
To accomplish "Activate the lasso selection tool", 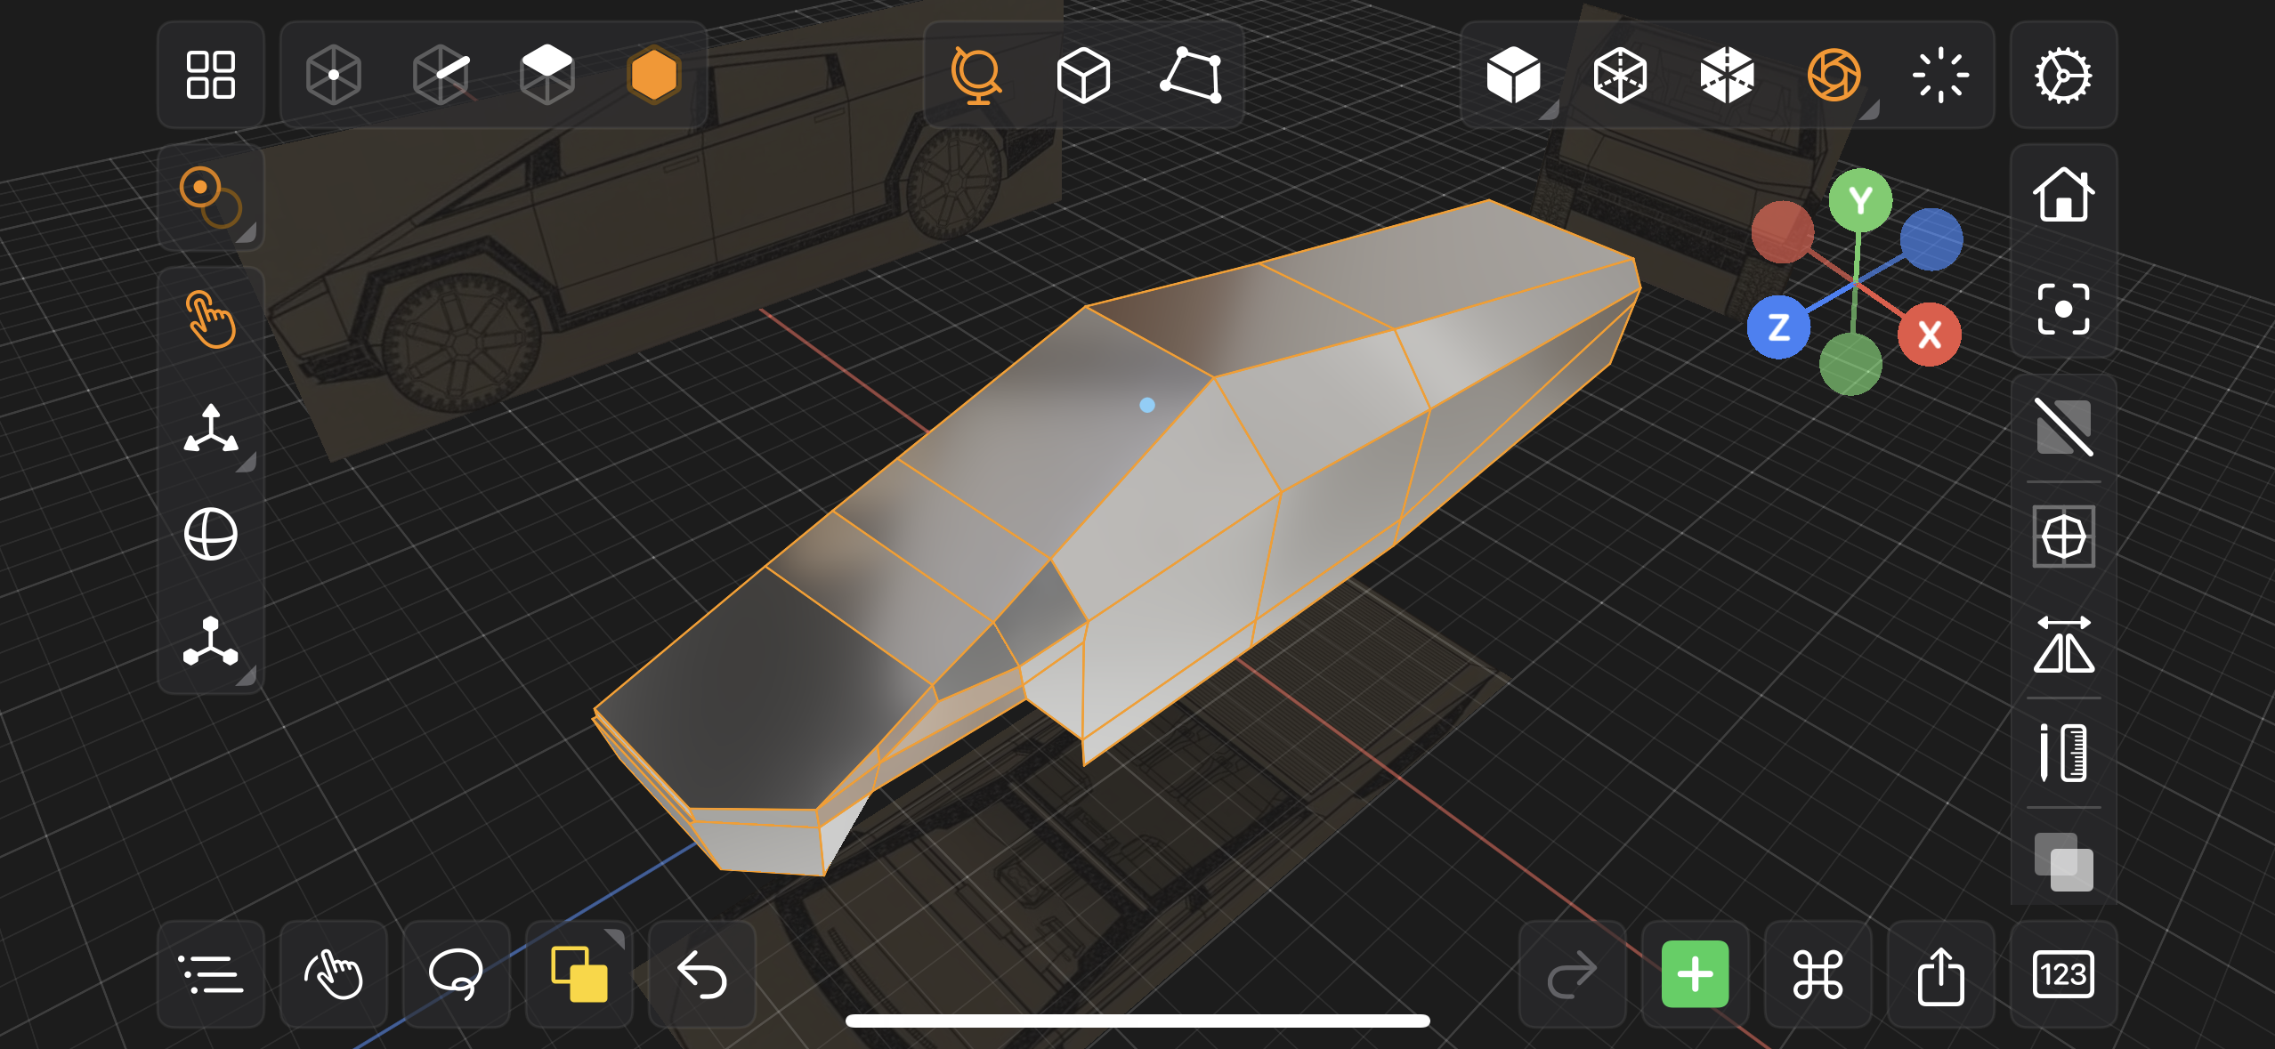I will [457, 974].
